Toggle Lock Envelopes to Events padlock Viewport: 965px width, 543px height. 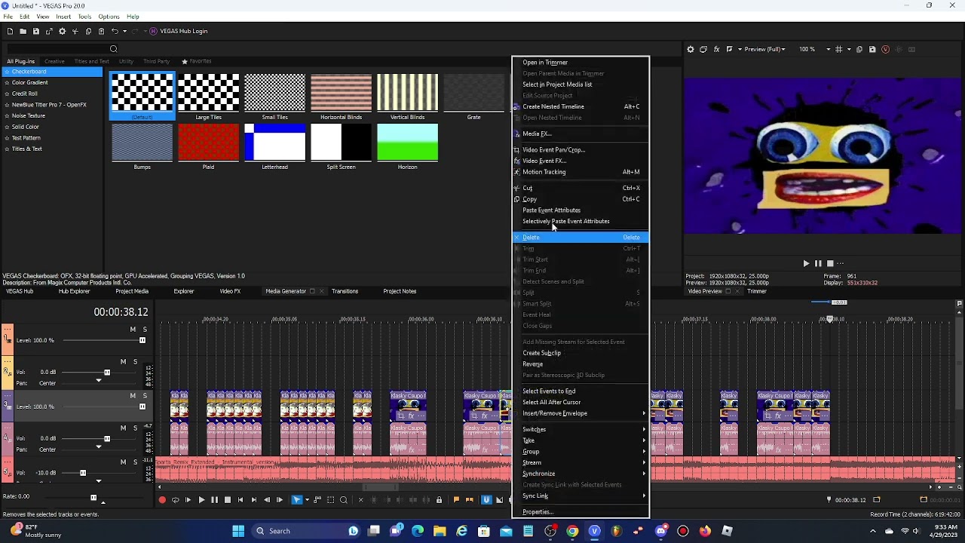(439, 500)
